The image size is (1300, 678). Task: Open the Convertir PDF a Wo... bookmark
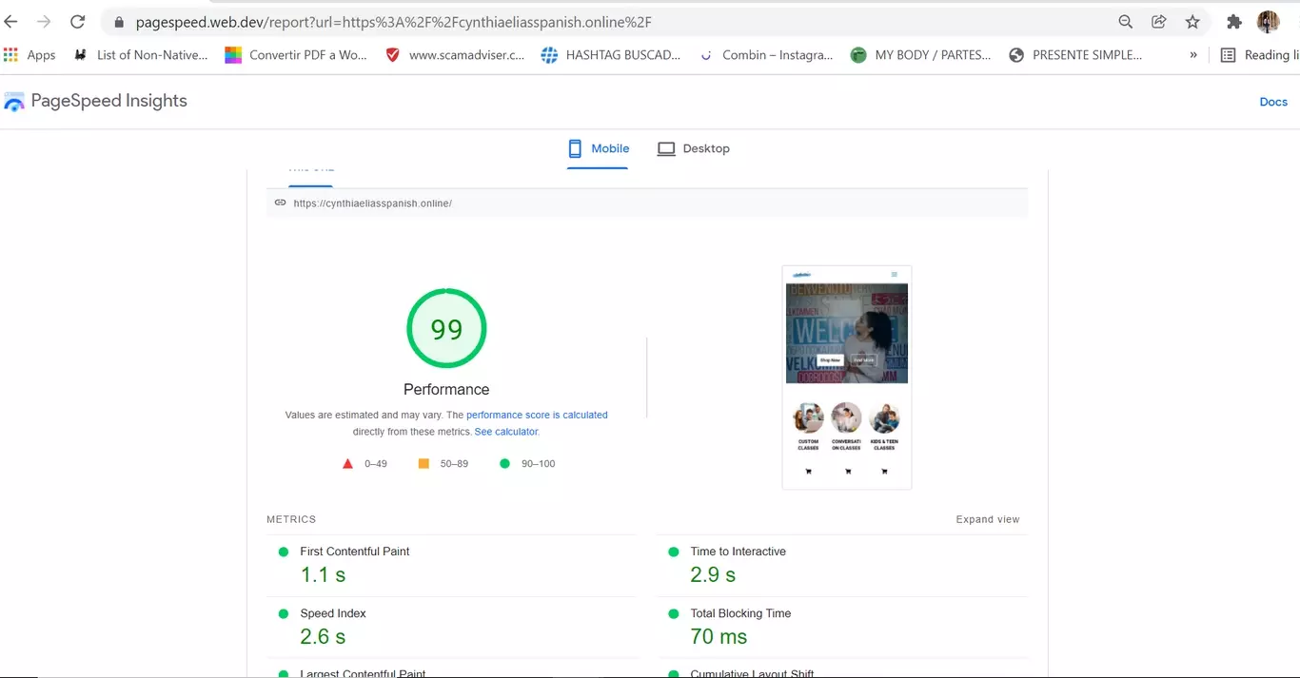pyautogui.click(x=296, y=55)
